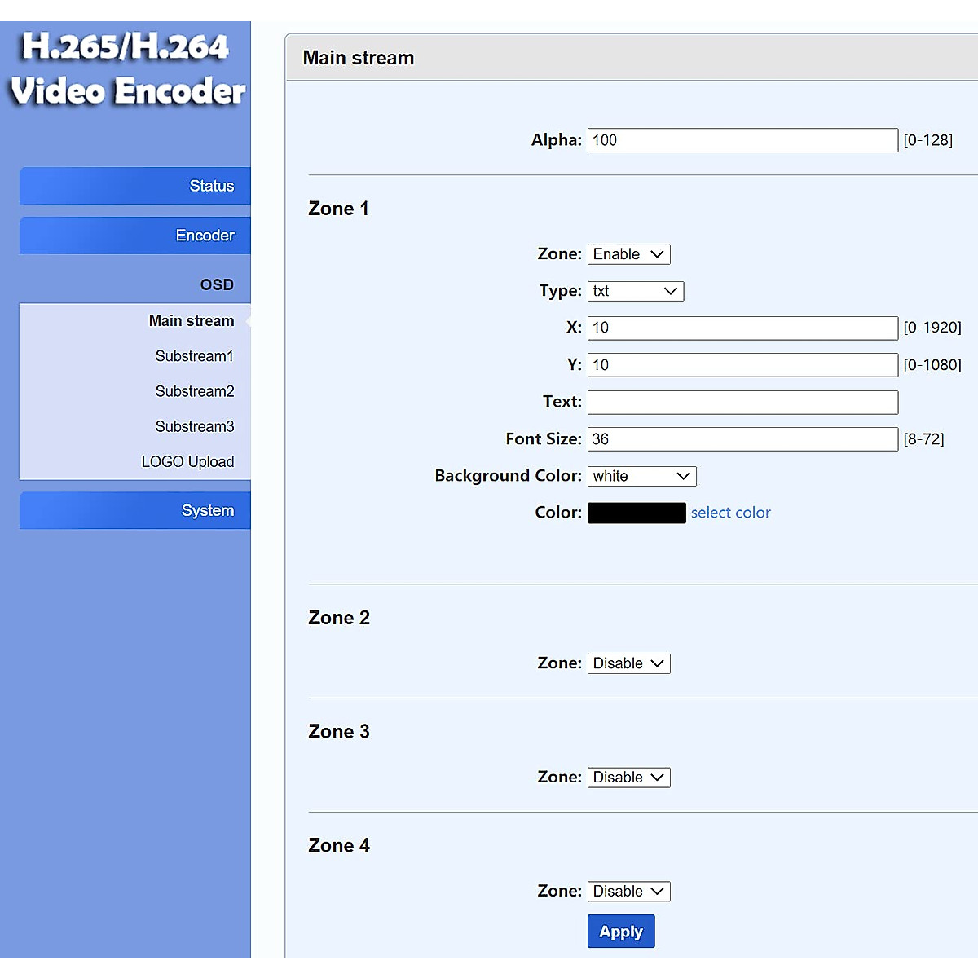The image size is (978, 978).
Task: Select Main stream in sidebar
Action: 191,321
